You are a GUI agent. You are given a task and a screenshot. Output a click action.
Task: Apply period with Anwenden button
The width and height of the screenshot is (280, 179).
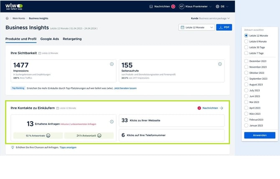[x=260, y=135]
